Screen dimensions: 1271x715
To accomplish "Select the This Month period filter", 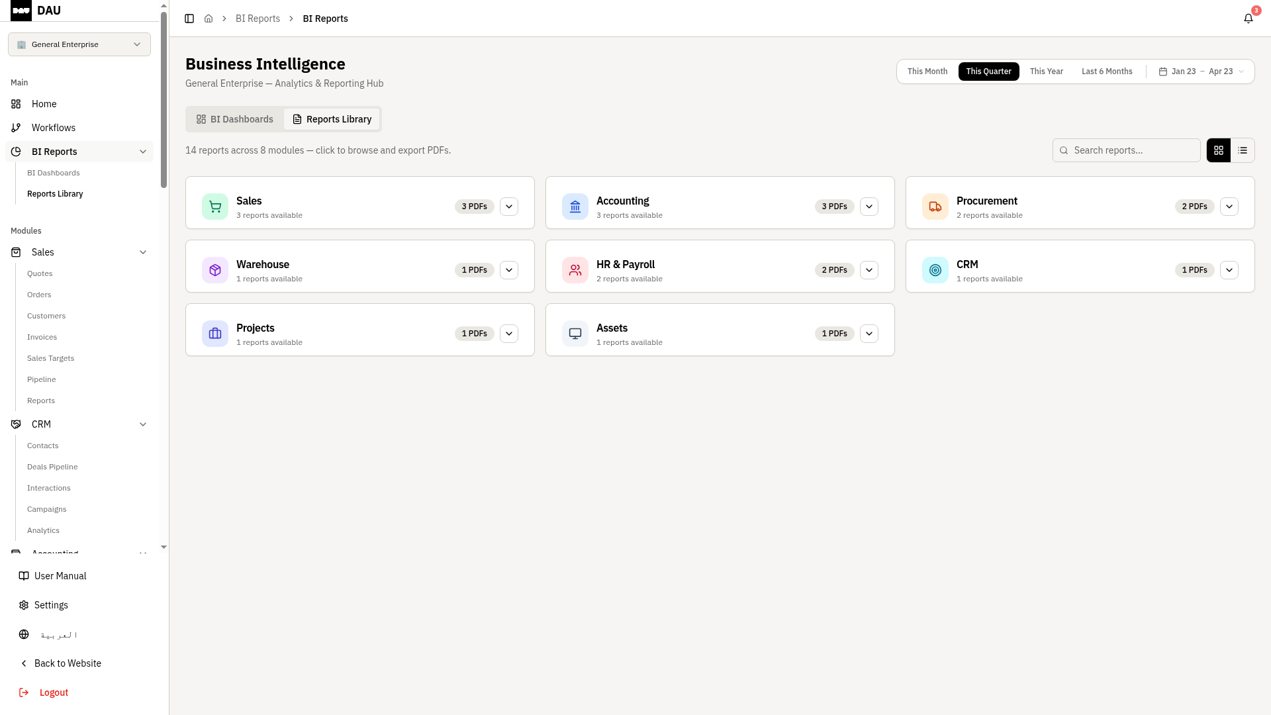I will pyautogui.click(x=927, y=71).
